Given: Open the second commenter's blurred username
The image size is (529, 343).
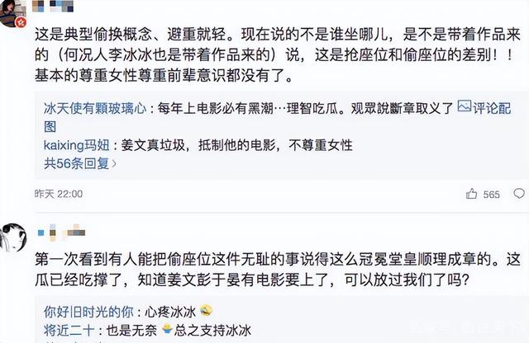Looking at the screenshot, I should click(x=61, y=233).
